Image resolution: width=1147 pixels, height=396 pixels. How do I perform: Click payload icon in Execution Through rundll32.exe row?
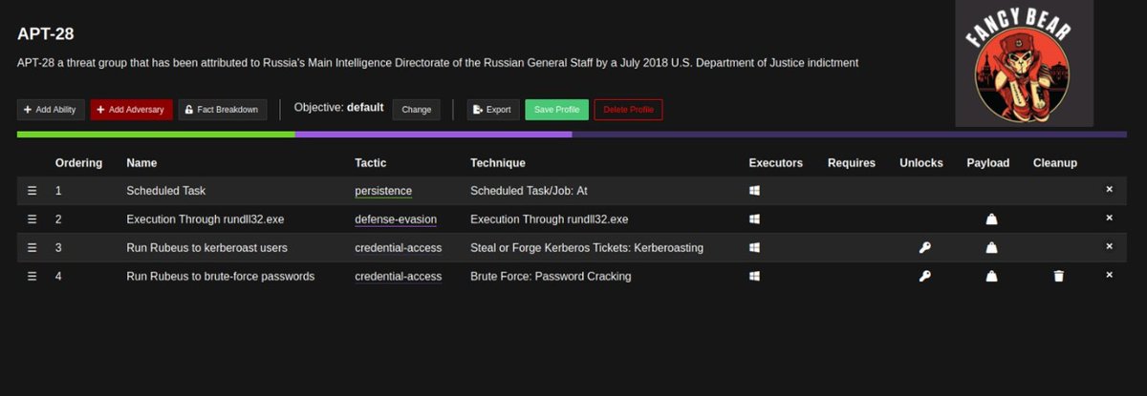(x=992, y=219)
